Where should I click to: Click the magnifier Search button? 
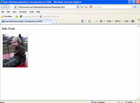pyautogui.click(x=135, y=7)
